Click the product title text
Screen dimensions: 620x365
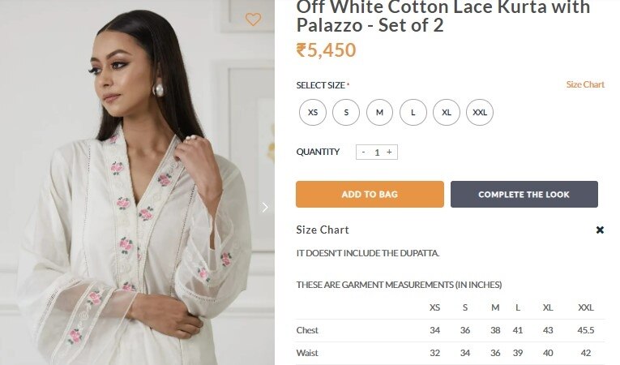coord(443,16)
